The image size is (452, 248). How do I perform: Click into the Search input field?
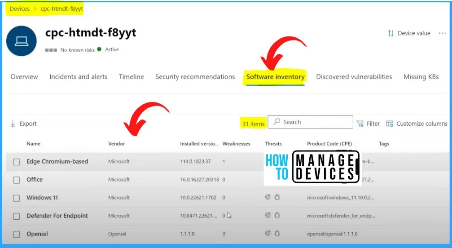pos(310,122)
